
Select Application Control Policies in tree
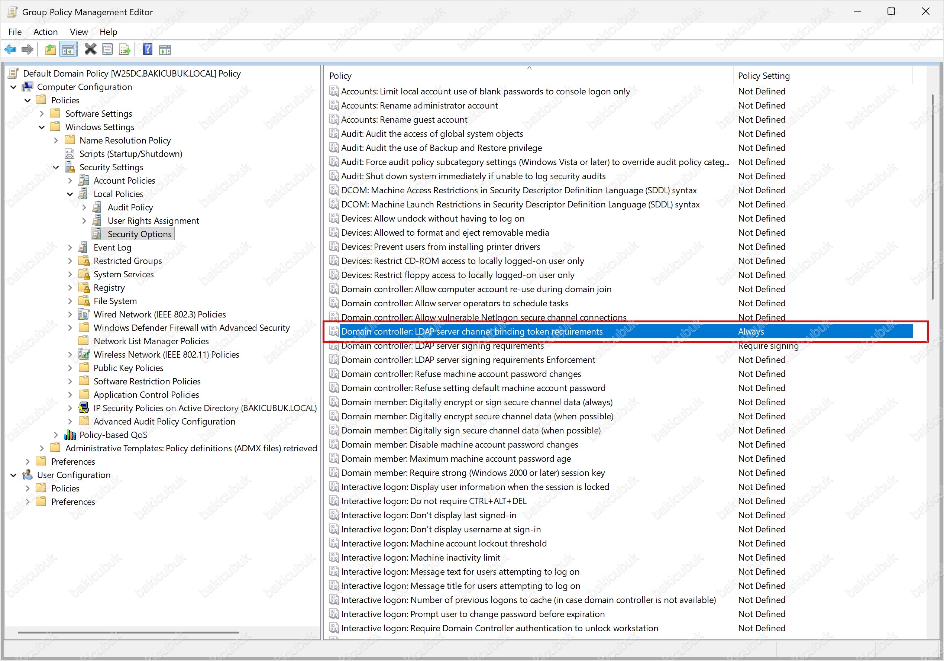coord(146,394)
